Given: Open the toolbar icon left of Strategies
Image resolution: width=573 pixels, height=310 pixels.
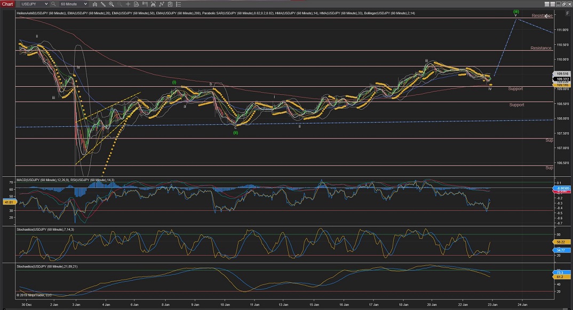Looking at the screenshot, I should pyautogui.click(x=153, y=4).
